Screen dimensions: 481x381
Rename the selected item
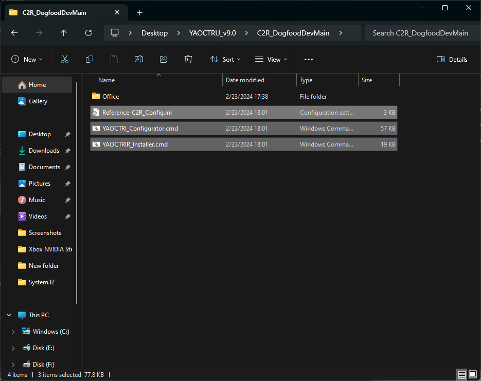[x=138, y=59]
